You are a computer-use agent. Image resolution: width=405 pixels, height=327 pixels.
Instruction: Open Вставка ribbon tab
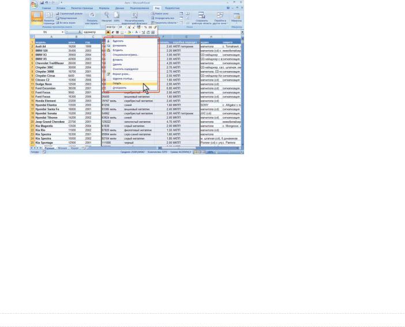pos(61,8)
